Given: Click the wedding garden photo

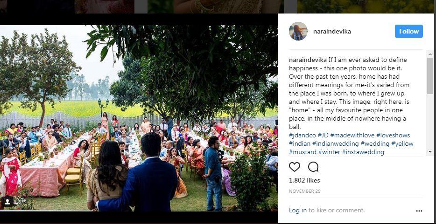Looking at the screenshot, I should point(139,118).
